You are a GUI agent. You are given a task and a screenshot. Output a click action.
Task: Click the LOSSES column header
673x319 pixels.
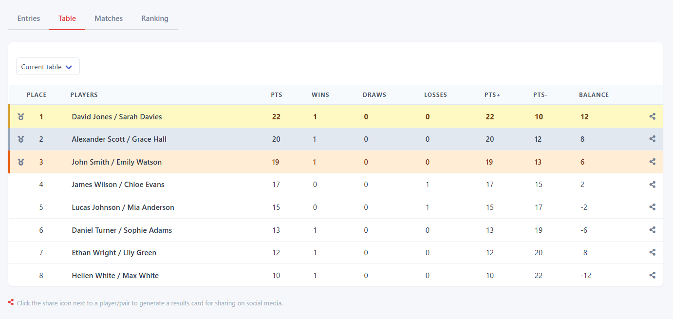(435, 95)
